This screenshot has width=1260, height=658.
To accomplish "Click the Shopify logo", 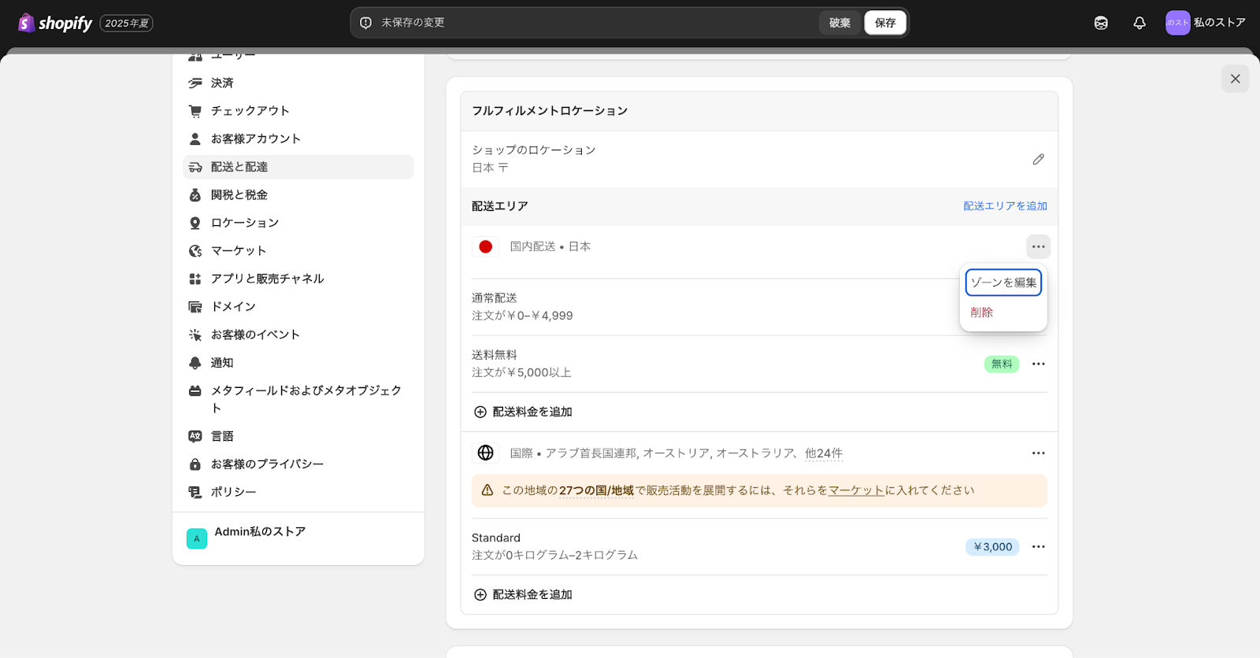I will pyautogui.click(x=55, y=23).
